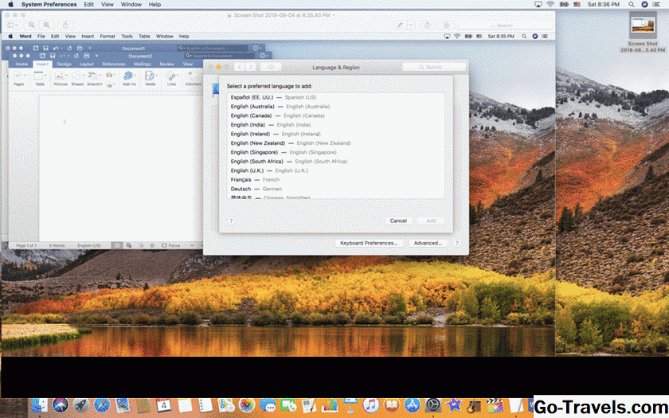Open the Add-ins icon in ribbon
Screen dimensions: 669x418
coord(129,76)
